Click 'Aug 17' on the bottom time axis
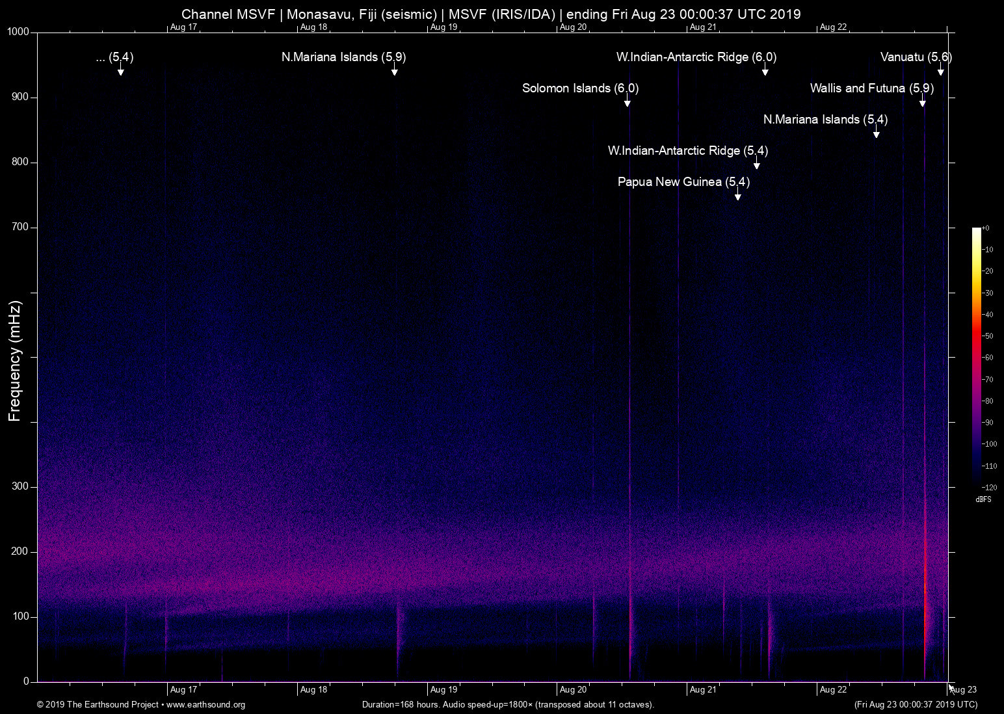The height and width of the screenshot is (714, 1004). tap(183, 690)
